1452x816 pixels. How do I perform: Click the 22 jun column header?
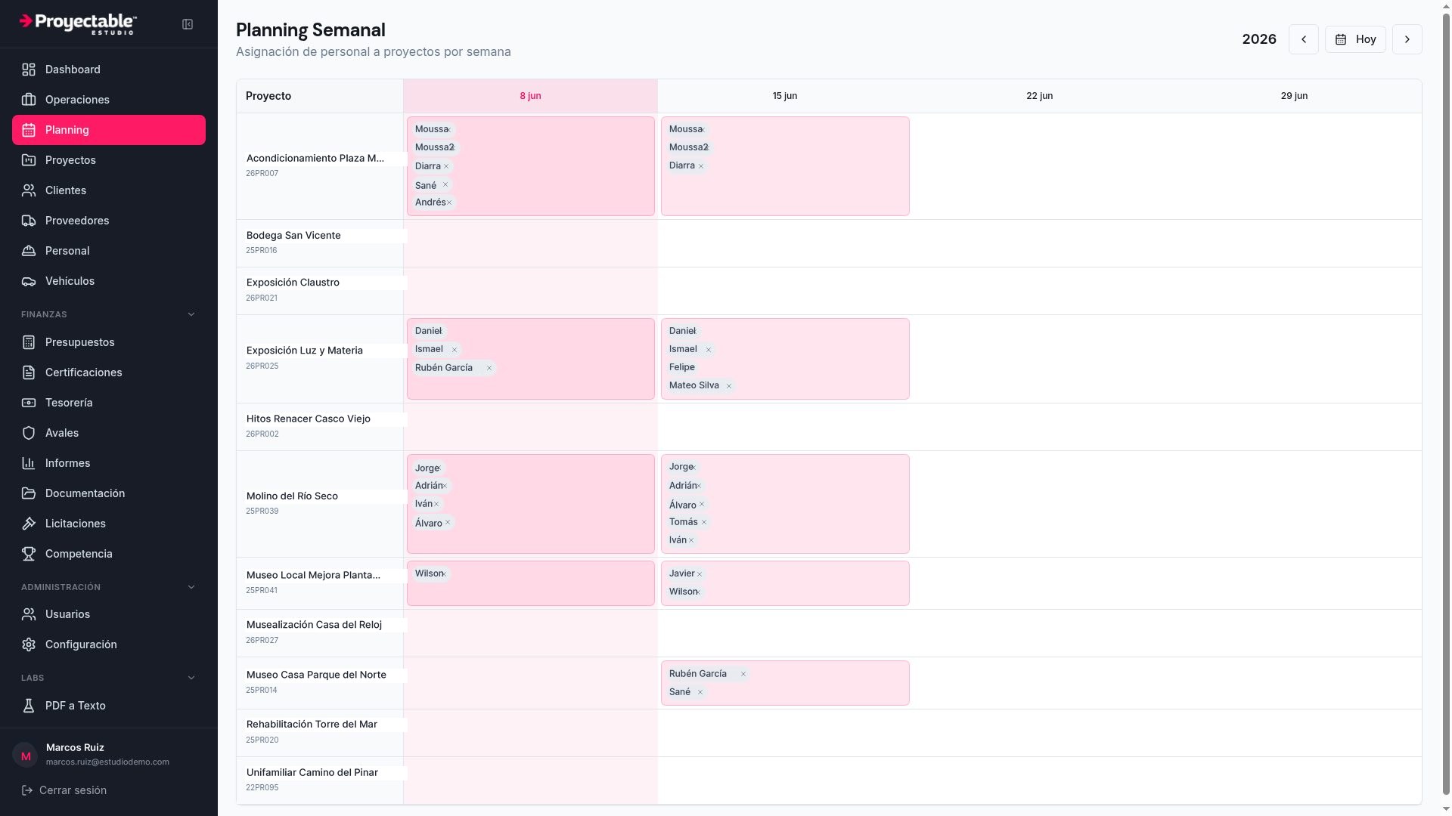(x=1039, y=96)
